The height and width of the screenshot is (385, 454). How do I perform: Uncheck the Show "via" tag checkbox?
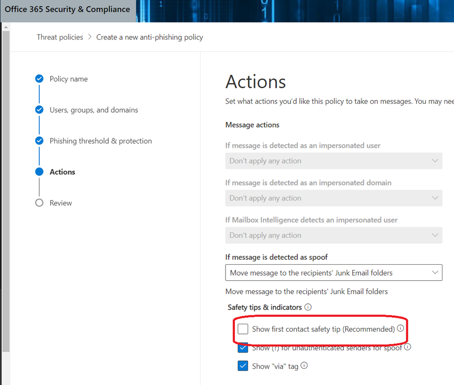pos(243,366)
